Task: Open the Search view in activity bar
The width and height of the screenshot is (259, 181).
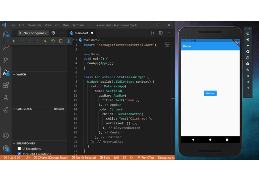Action: tap(6, 47)
